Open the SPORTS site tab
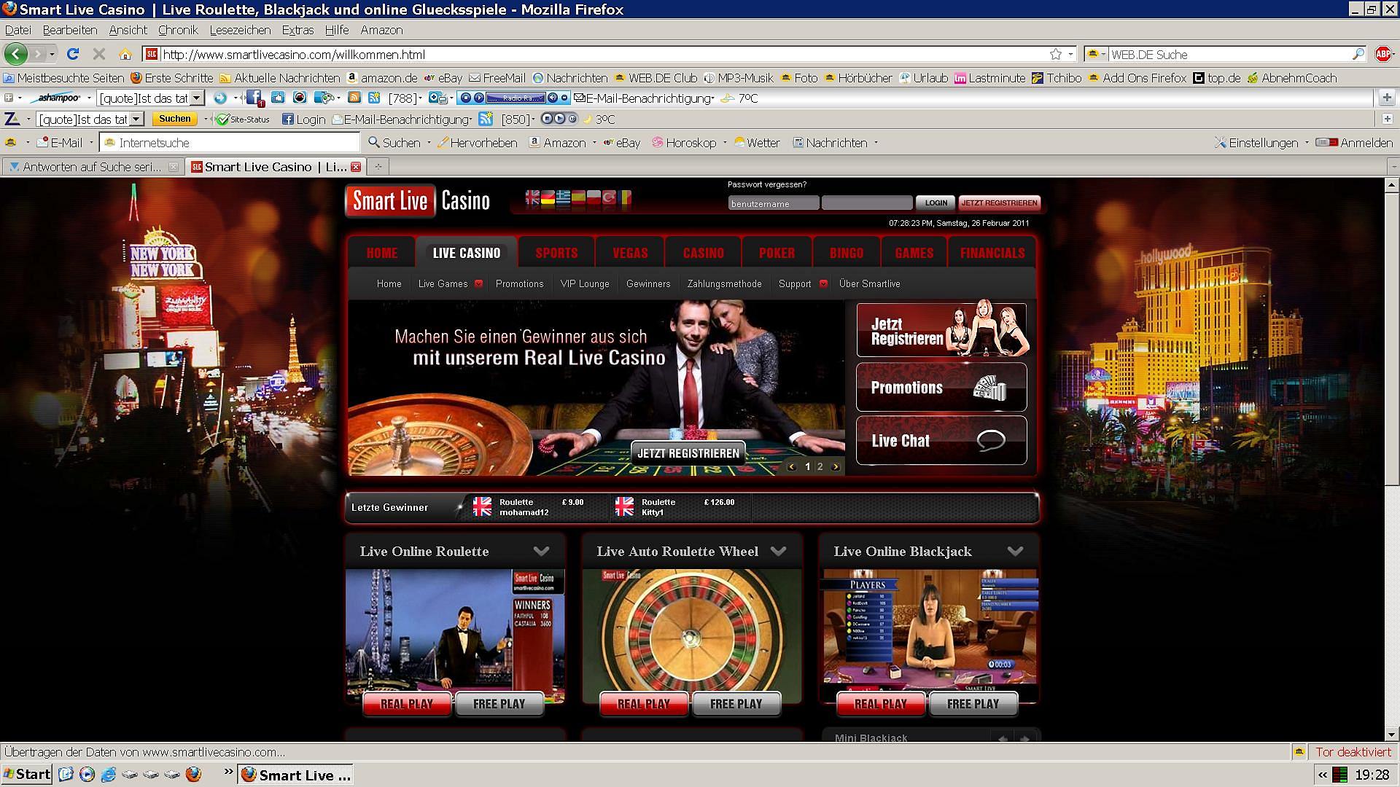 point(556,253)
